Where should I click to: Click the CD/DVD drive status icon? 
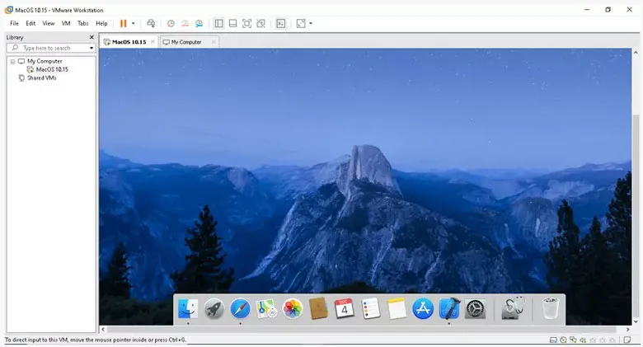coord(563,340)
